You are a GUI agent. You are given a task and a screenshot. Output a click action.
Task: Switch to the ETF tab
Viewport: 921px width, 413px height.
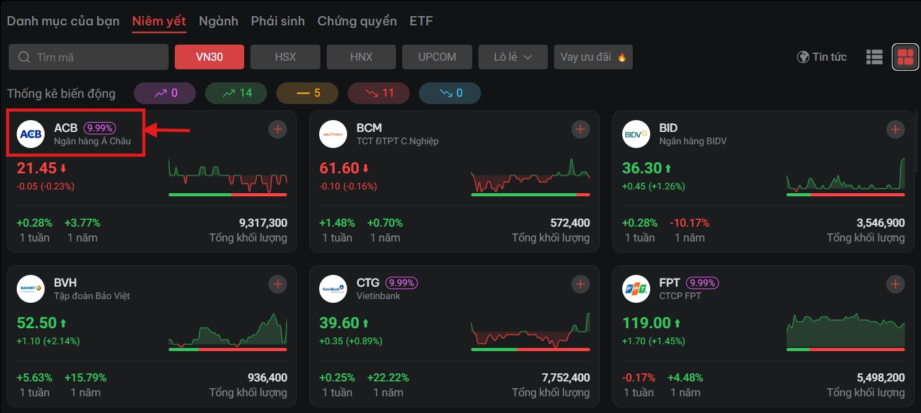pyautogui.click(x=421, y=21)
